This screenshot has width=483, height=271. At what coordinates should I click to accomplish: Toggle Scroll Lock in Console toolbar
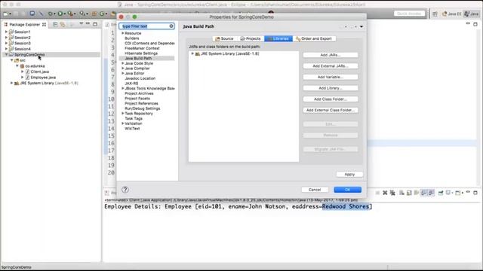tap(409, 193)
